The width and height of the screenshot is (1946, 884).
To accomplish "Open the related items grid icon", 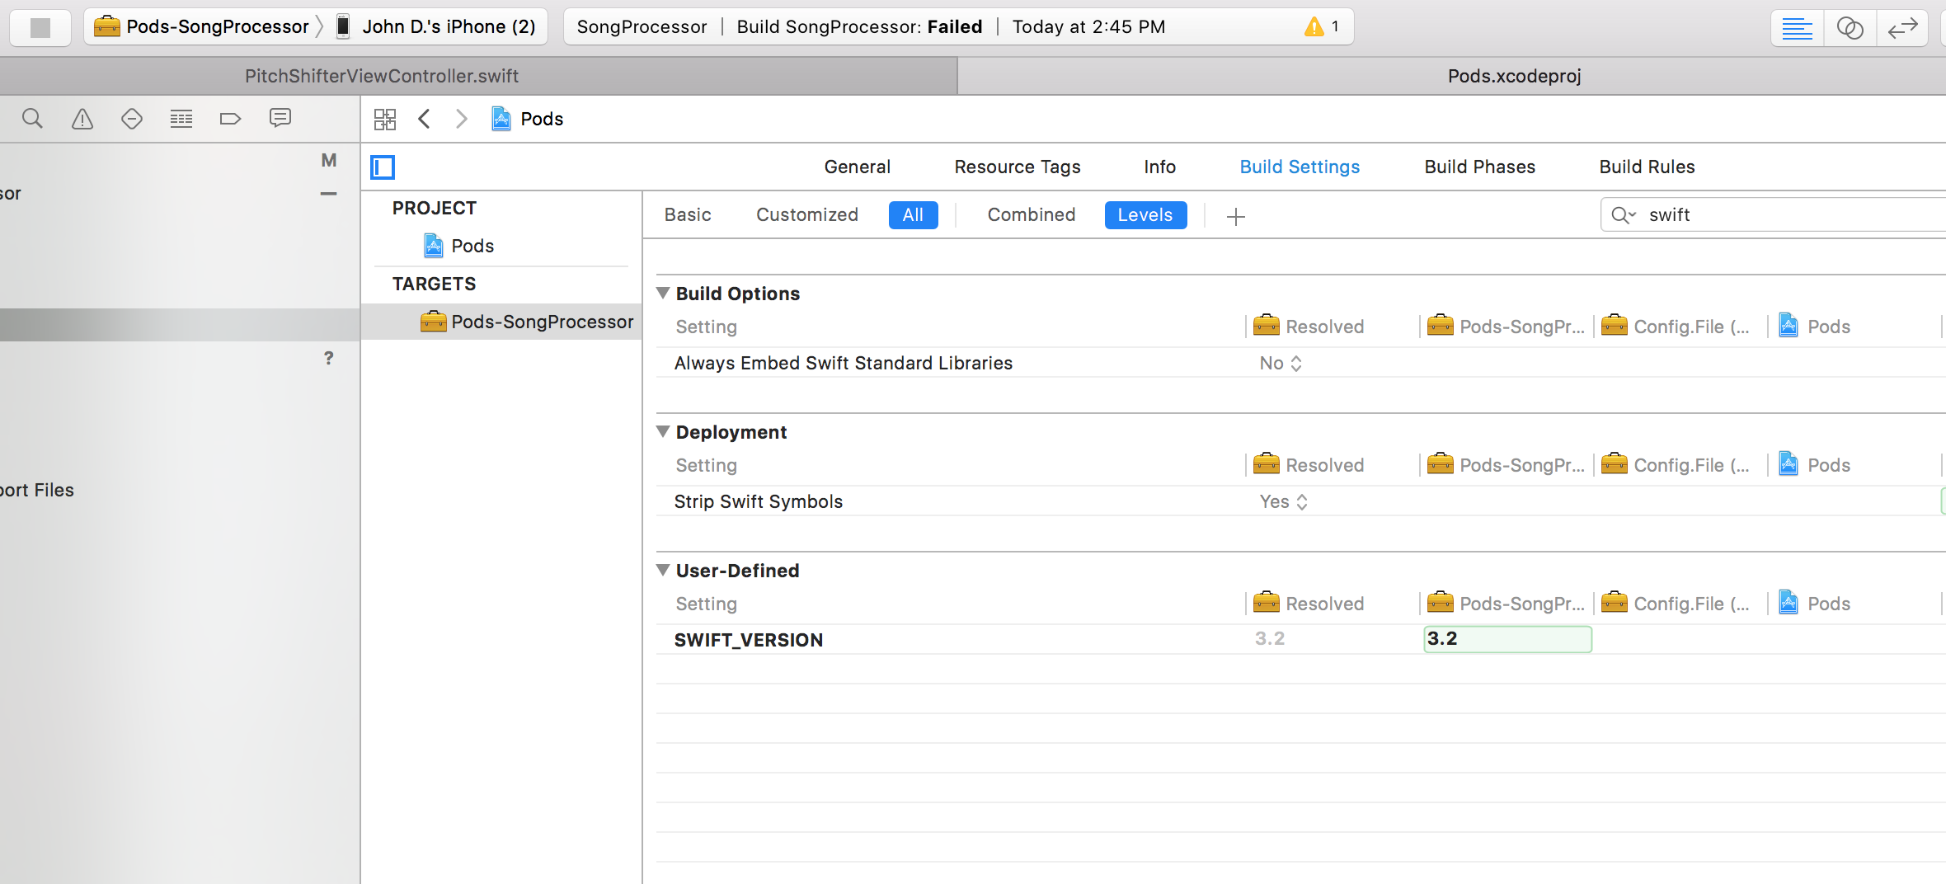I will point(385,119).
